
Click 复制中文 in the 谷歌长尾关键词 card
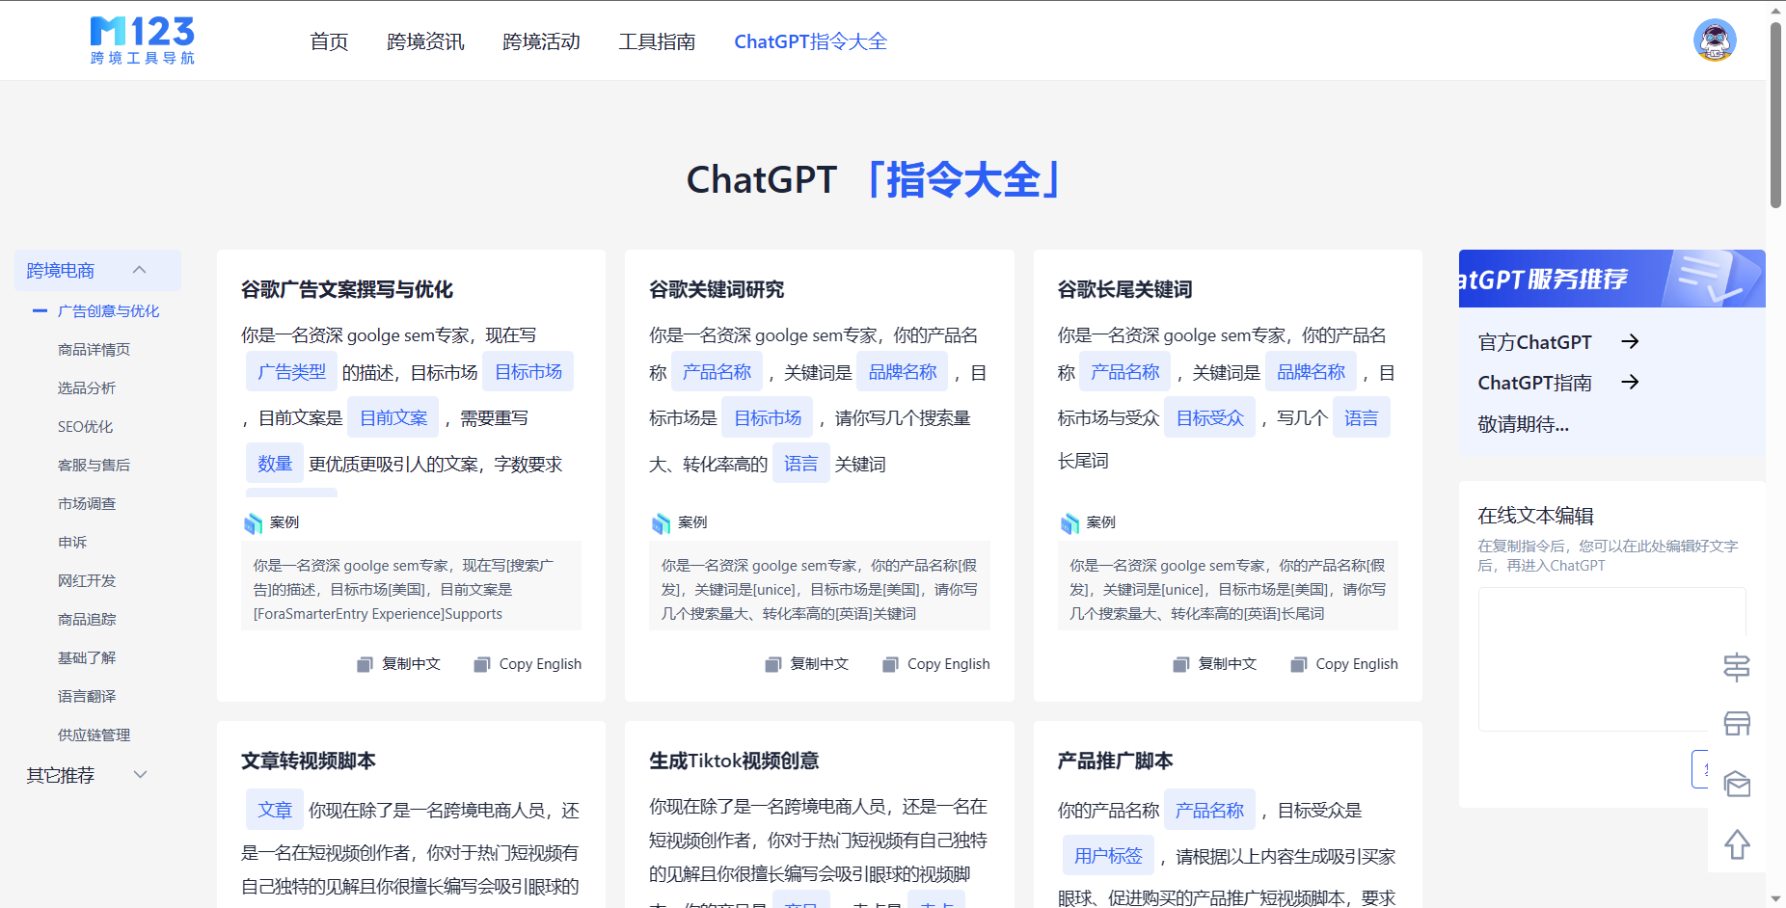pyautogui.click(x=1215, y=664)
